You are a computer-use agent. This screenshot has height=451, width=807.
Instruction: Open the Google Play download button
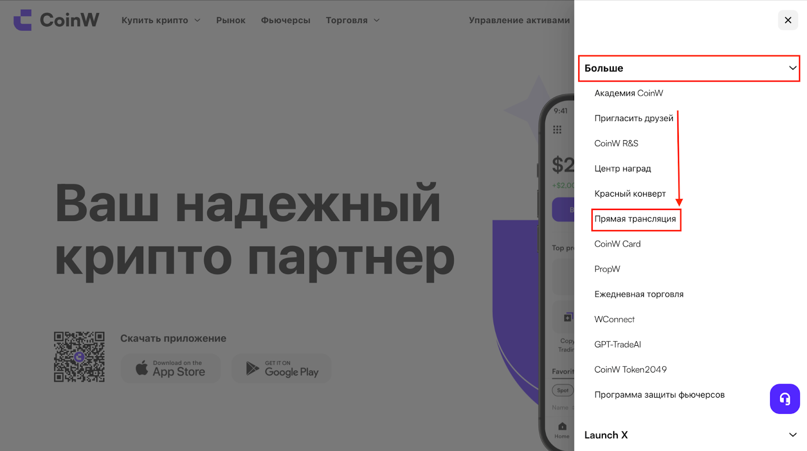(x=281, y=368)
